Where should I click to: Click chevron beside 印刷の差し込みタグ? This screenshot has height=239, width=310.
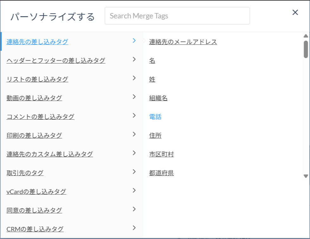(x=134, y=134)
